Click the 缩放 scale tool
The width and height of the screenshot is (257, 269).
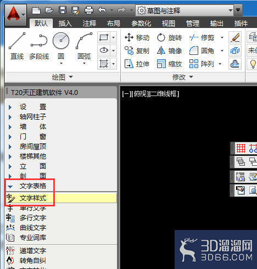[169, 64]
